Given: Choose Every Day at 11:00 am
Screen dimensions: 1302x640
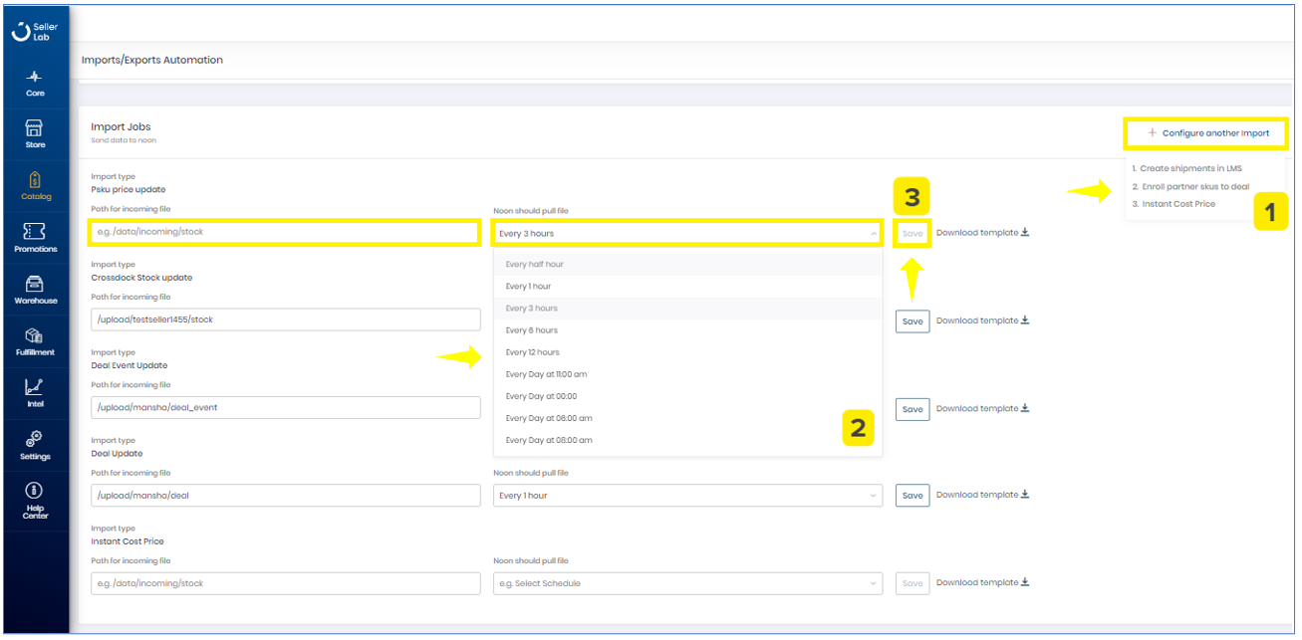Looking at the screenshot, I should point(546,374).
